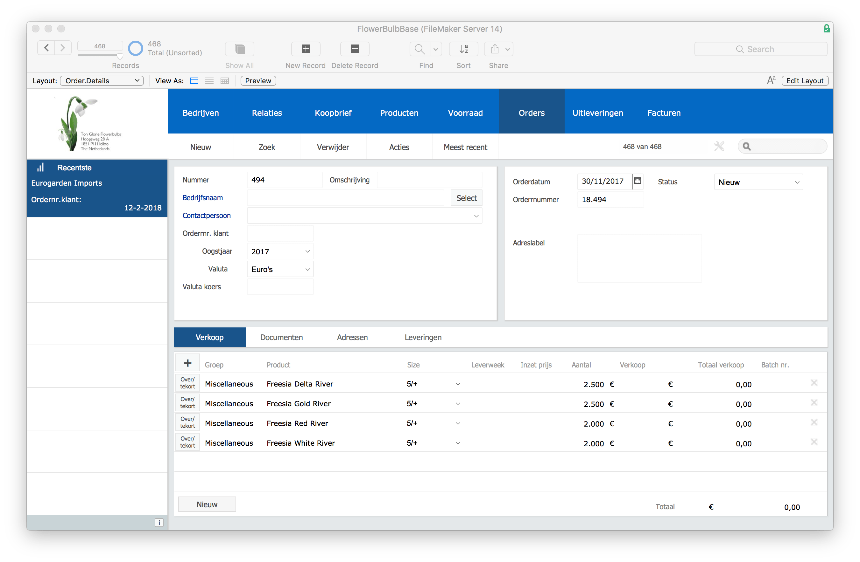The height and width of the screenshot is (562, 860).
Task: Remove the Freesia Delta River line item
Action: (x=814, y=383)
